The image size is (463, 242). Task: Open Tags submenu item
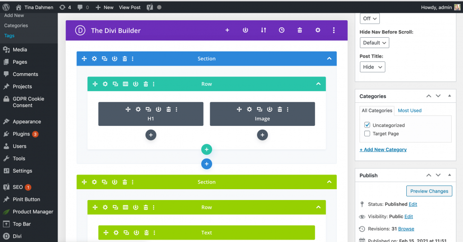tap(9, 36)
